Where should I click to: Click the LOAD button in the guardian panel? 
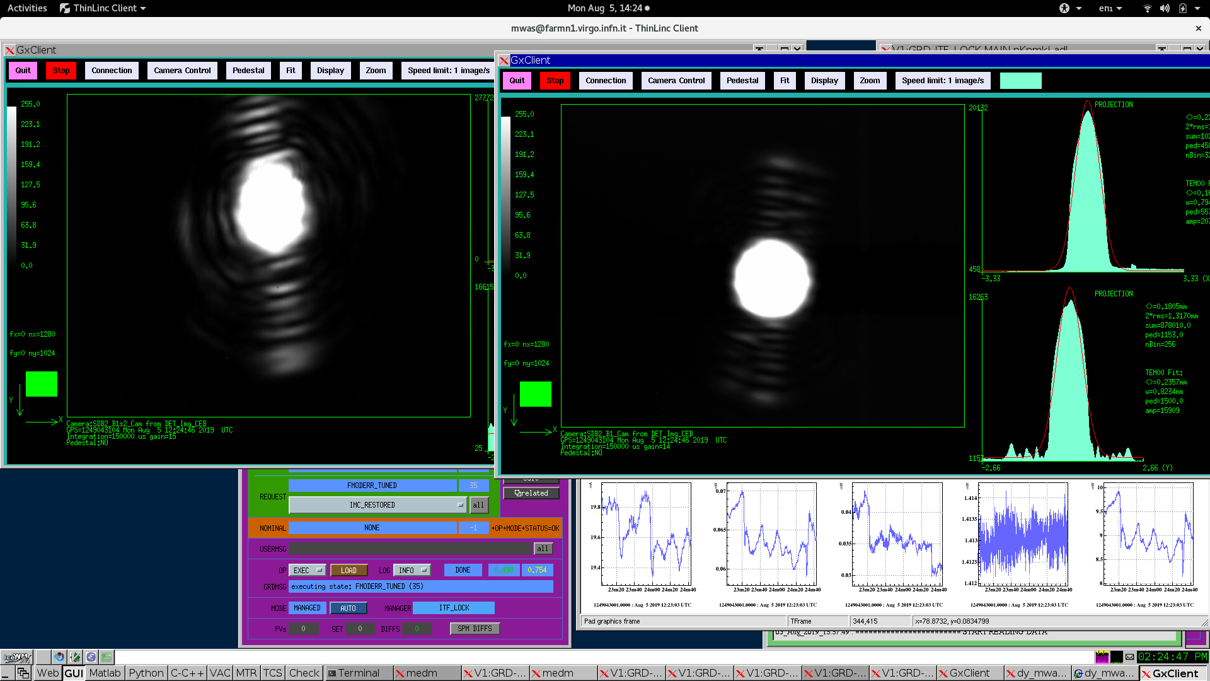tap(349, 571)
